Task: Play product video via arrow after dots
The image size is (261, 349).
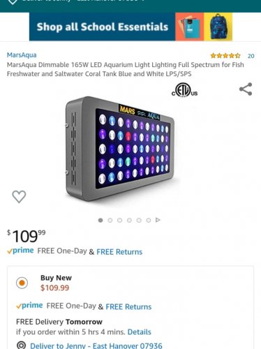Action: pyautogui.click(x=158, y=220)
